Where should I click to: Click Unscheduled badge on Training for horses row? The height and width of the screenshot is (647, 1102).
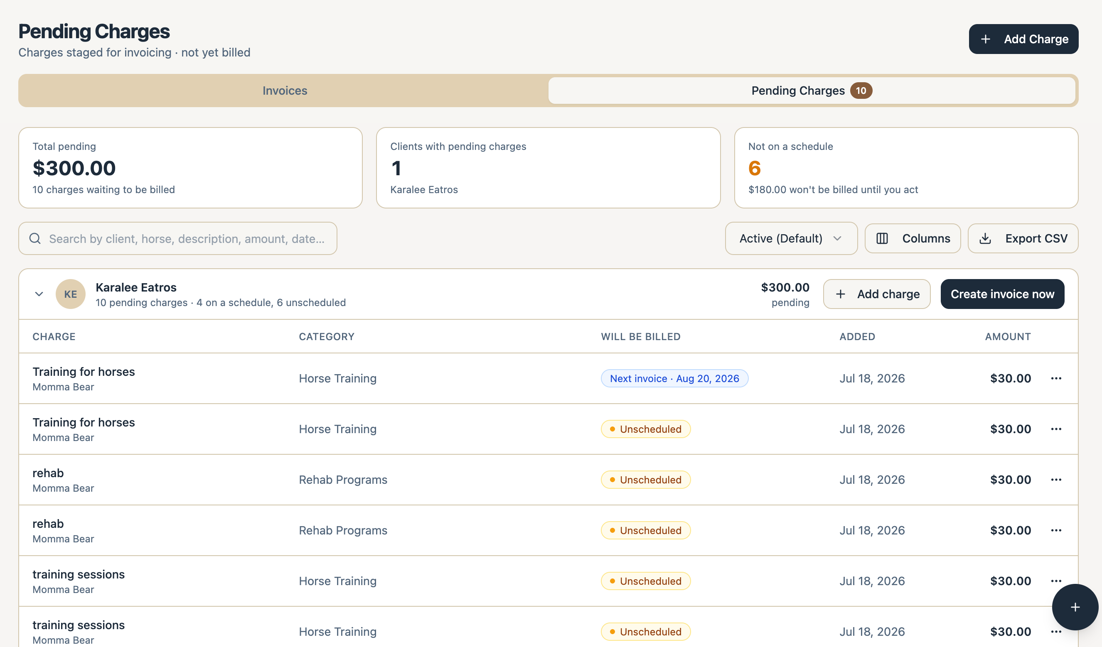click(x=645, y=429)
